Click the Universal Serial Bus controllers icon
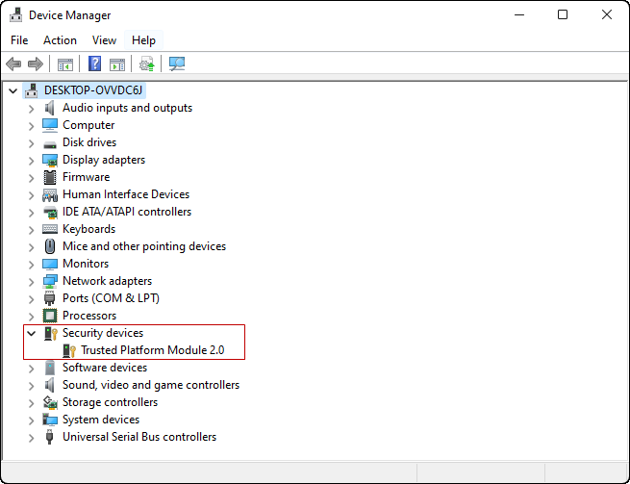 (49, 437)
